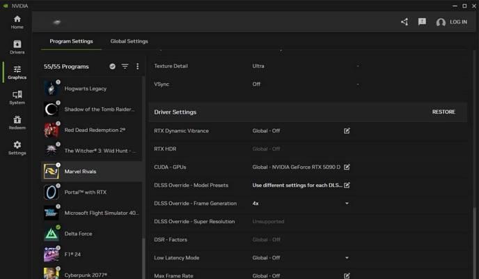Click the program list scrollbar
The image size is (479, 279).
143,259
